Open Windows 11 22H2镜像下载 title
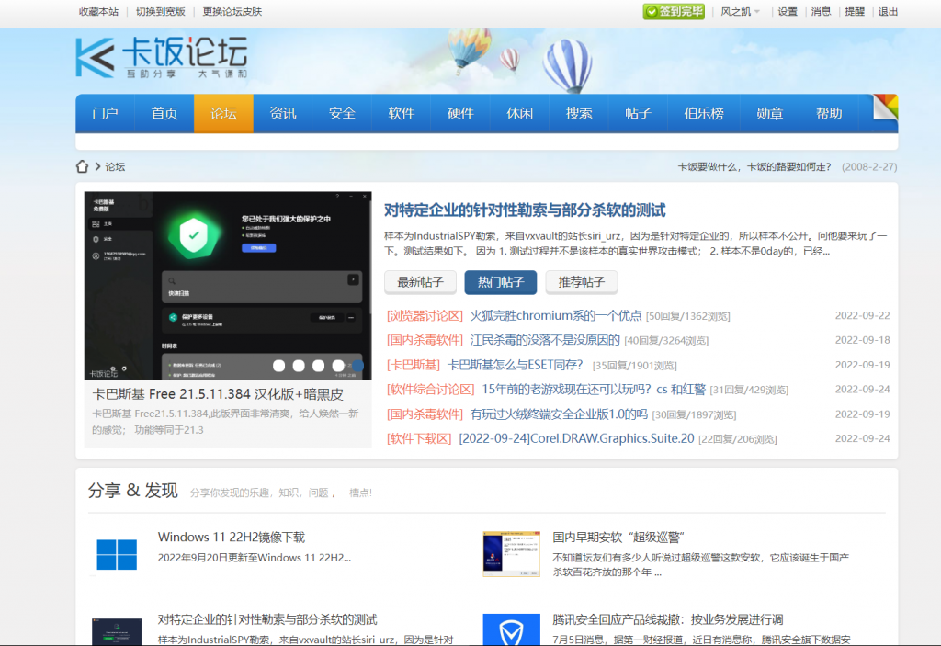The image size is (941, 646). click(x=231, y=538)
